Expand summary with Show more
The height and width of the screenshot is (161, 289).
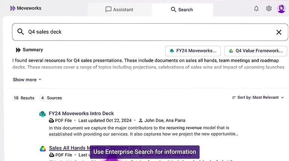(x=27, y=80)
